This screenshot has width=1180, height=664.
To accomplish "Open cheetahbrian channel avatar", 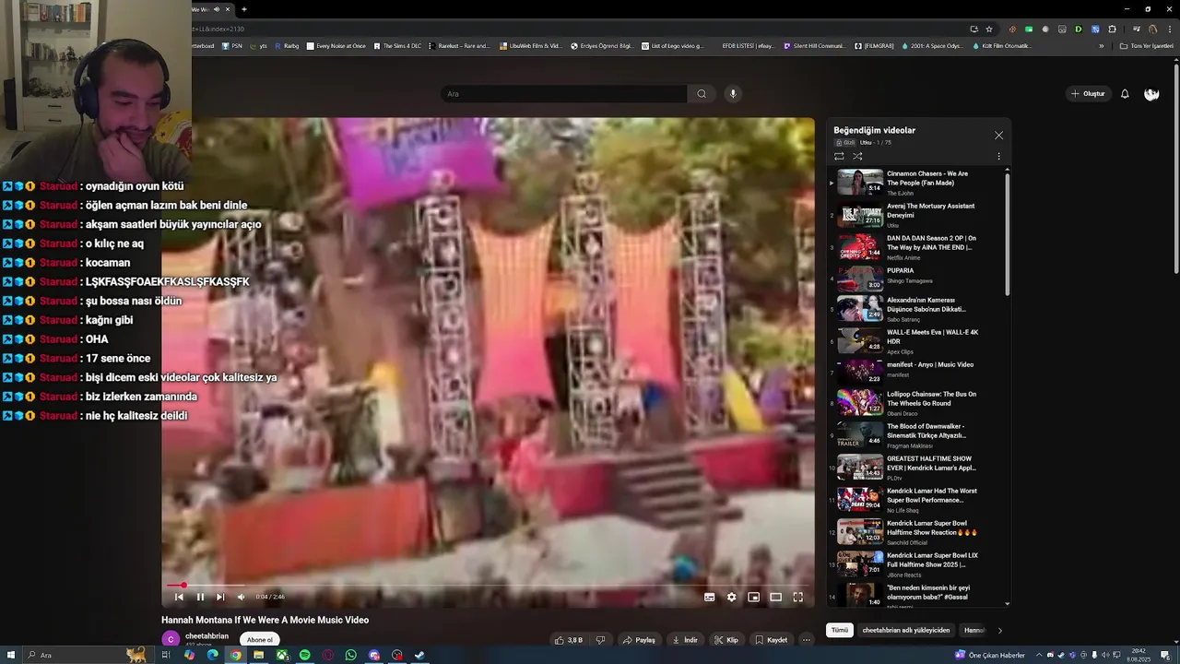I will tap(171, 639).
